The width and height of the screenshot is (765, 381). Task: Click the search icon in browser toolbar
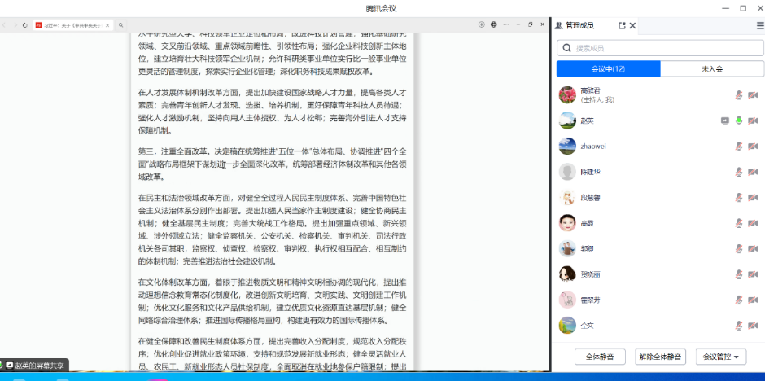(x=121, y=25)
